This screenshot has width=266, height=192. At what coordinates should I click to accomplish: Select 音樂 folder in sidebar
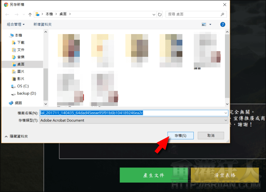pyautogui.click(x=21, y=57)
